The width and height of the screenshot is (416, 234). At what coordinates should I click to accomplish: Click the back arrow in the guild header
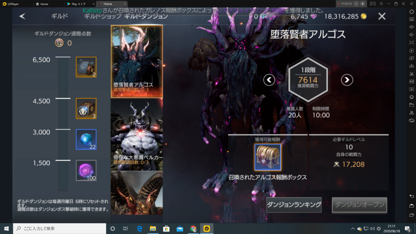coord(22,16)
